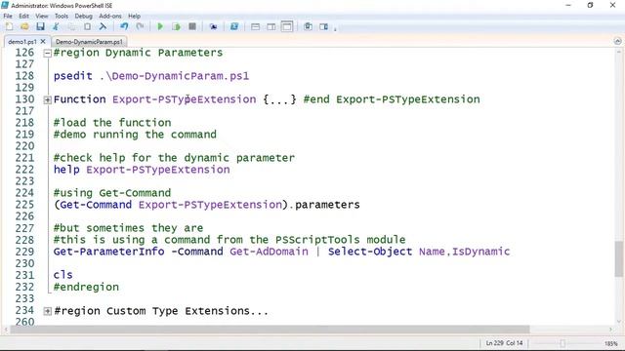This screenshot has width=625, height=351.
Task: Click the Ln 229 Col 14 indicator
Action: (504, 342)
